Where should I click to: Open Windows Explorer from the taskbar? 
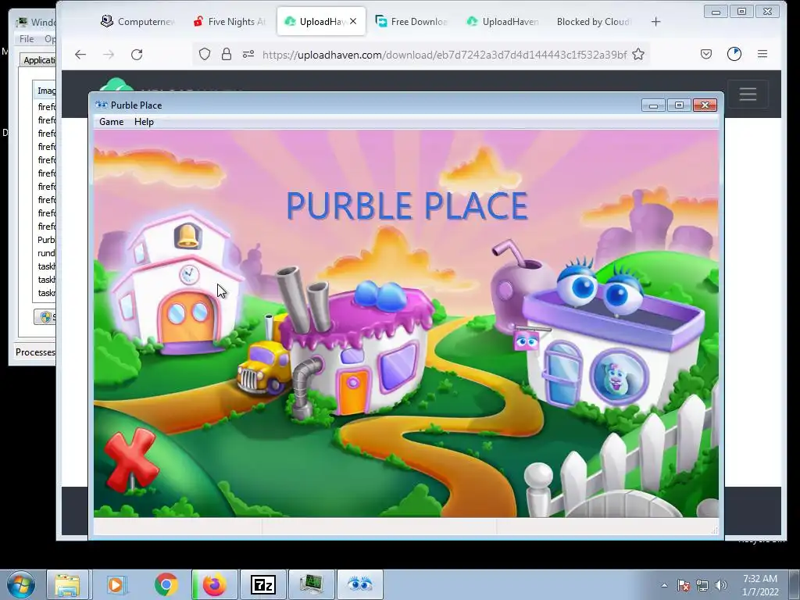click(x=67, y=584)
